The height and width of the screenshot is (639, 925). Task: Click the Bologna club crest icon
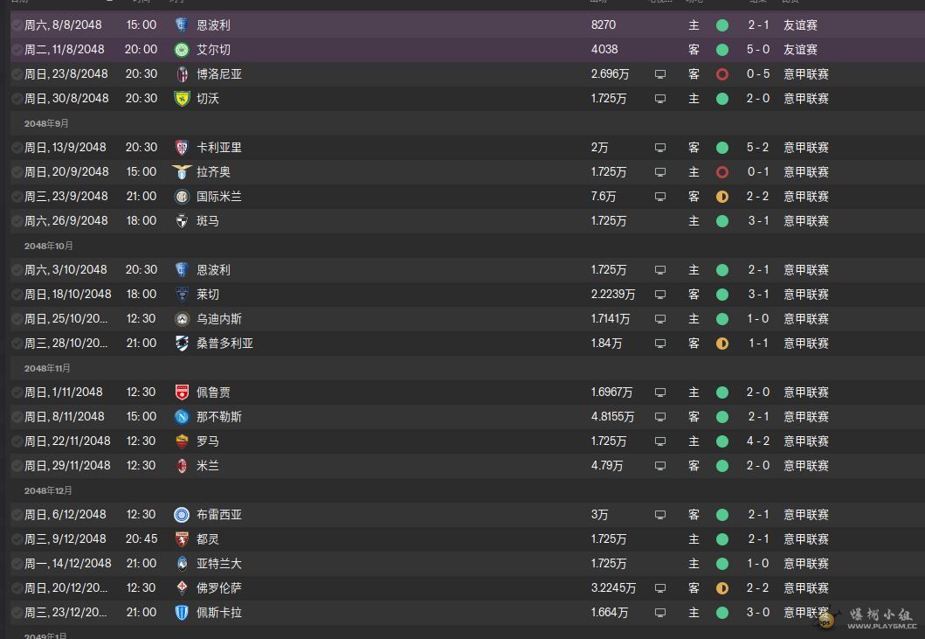(x=182, y=74)
